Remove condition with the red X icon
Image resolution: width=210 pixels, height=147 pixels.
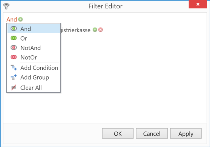point(100,30)
